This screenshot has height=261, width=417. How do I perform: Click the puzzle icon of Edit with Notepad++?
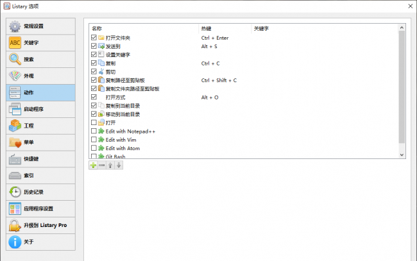pos(101,131)
